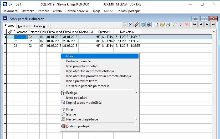Click the open folder toolbar icon
This screenshot has width=220, height=139.
(x=162, y=25)
